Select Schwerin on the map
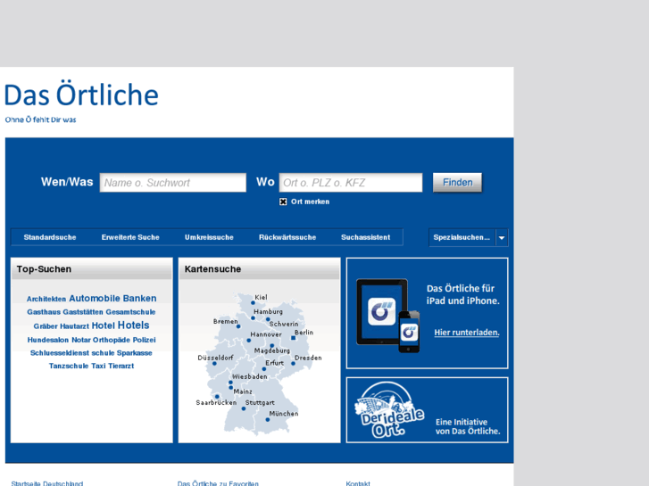Image resolution: width=649 pixels, height=486 pixels. tap(284, 324)
